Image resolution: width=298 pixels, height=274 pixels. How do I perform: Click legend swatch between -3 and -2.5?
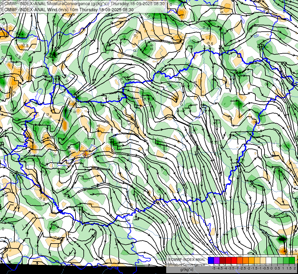[x=240, y=261]
